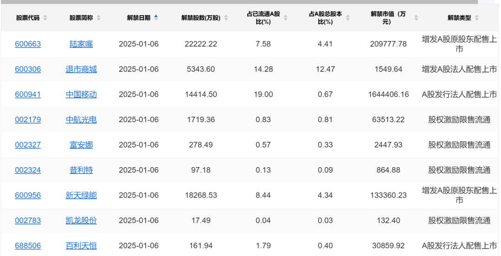
Task: Open the 普利特 stock name link
Action: (81, 170)
